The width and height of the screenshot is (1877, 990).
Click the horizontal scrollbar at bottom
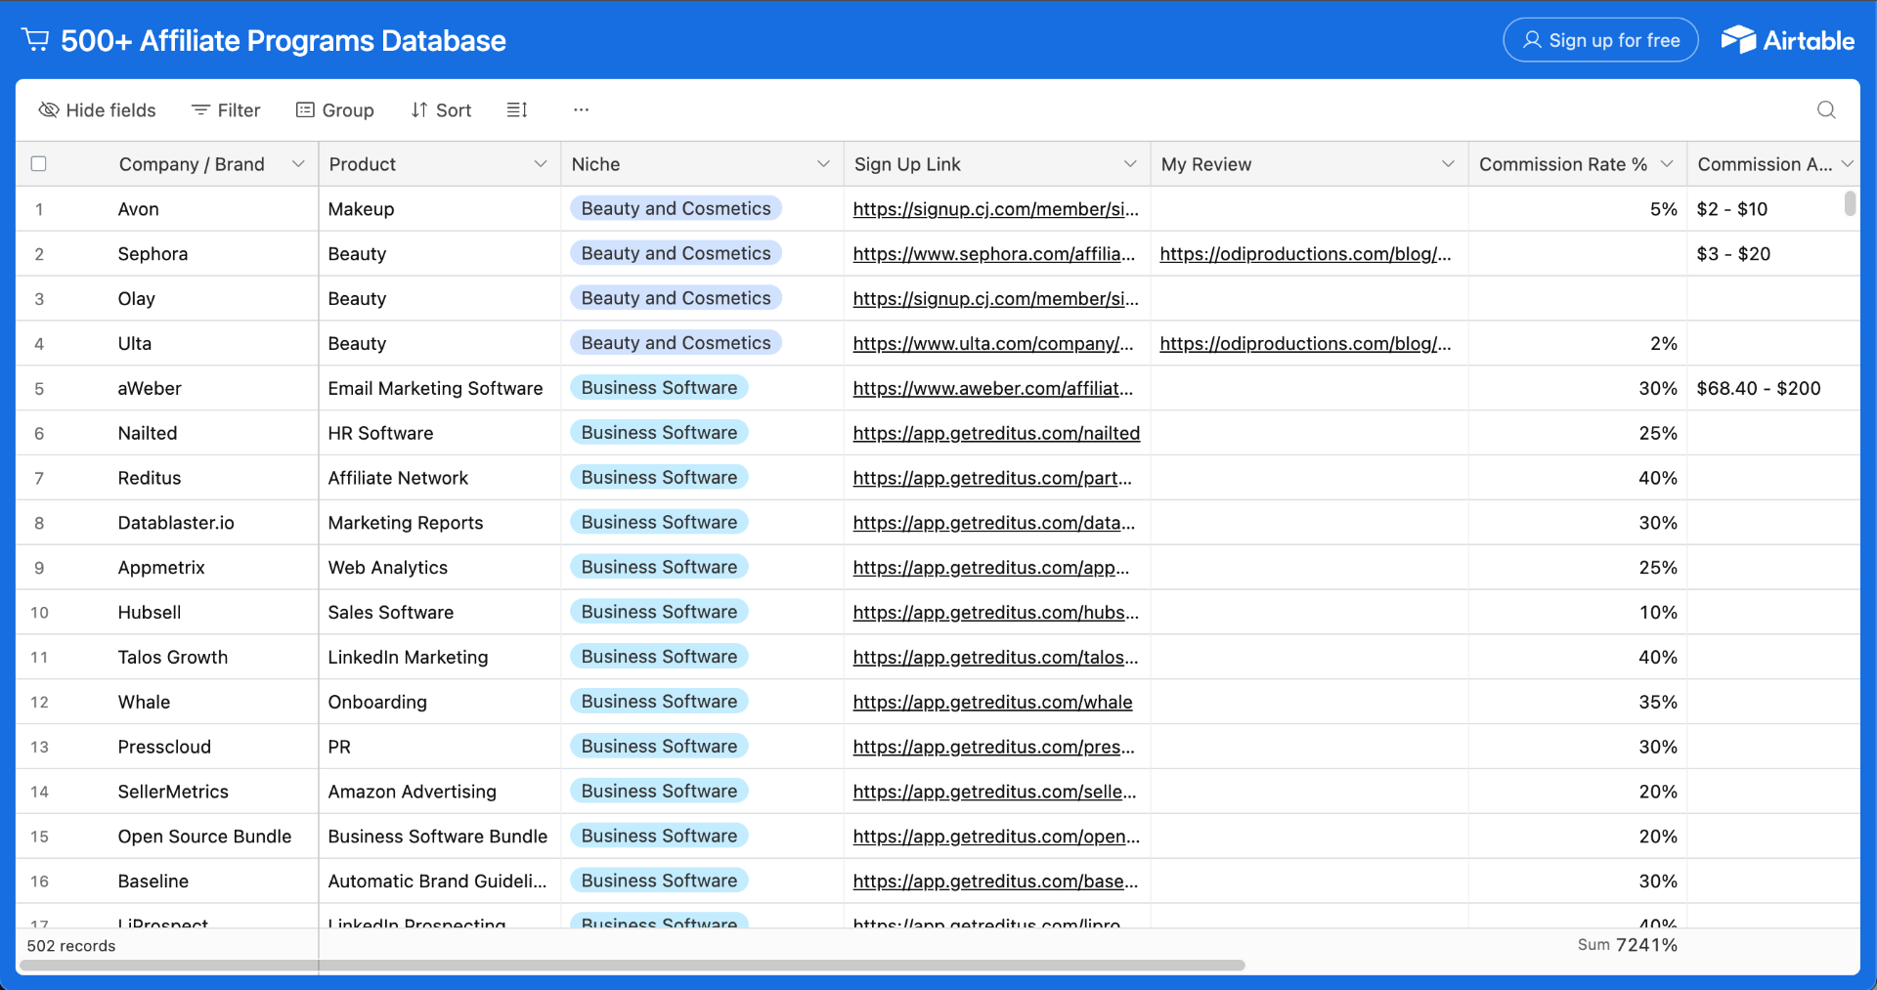(x=632, y=966)
